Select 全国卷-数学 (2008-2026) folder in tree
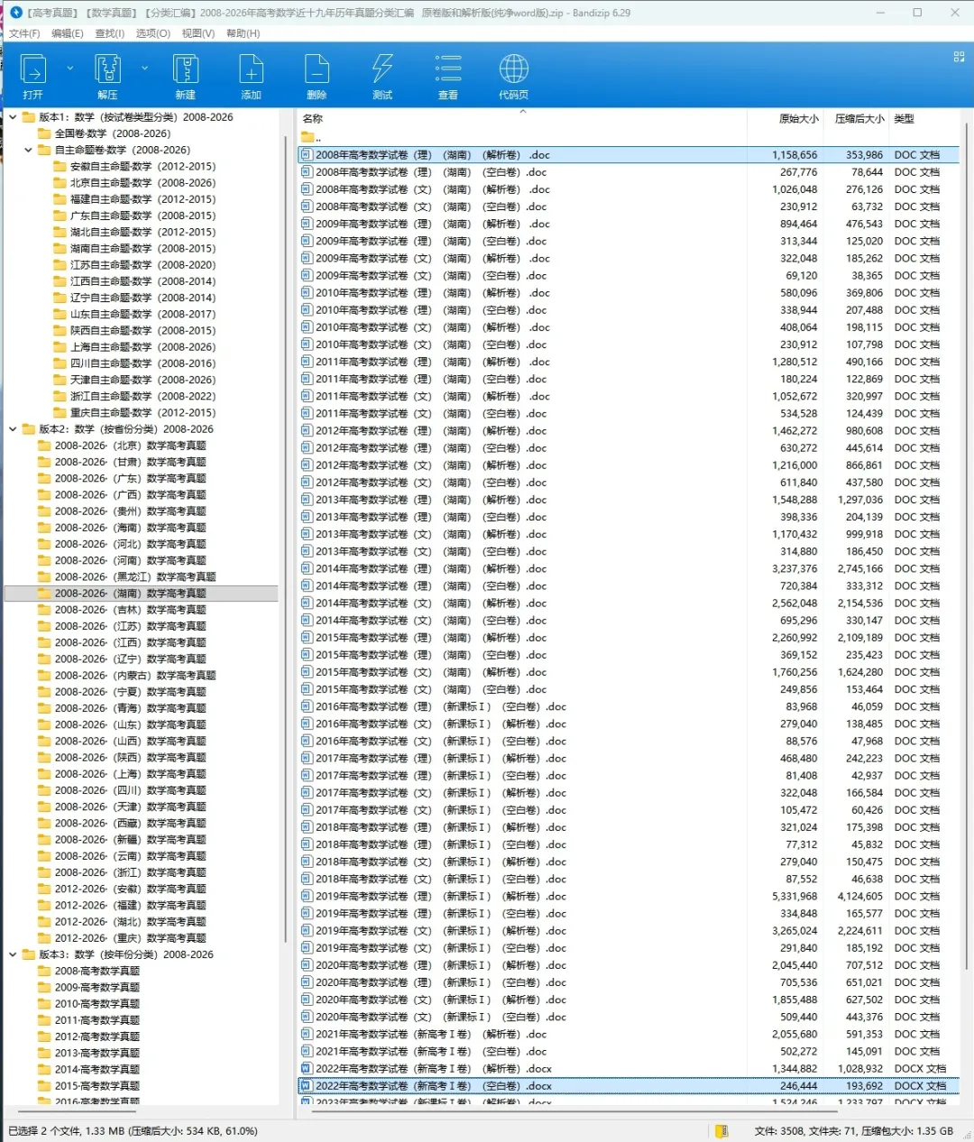This screenshot has width=974, height=1142. click(112, 134)
